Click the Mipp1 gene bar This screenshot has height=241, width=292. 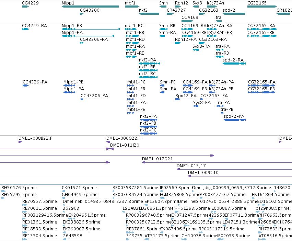tap(90, 7)
